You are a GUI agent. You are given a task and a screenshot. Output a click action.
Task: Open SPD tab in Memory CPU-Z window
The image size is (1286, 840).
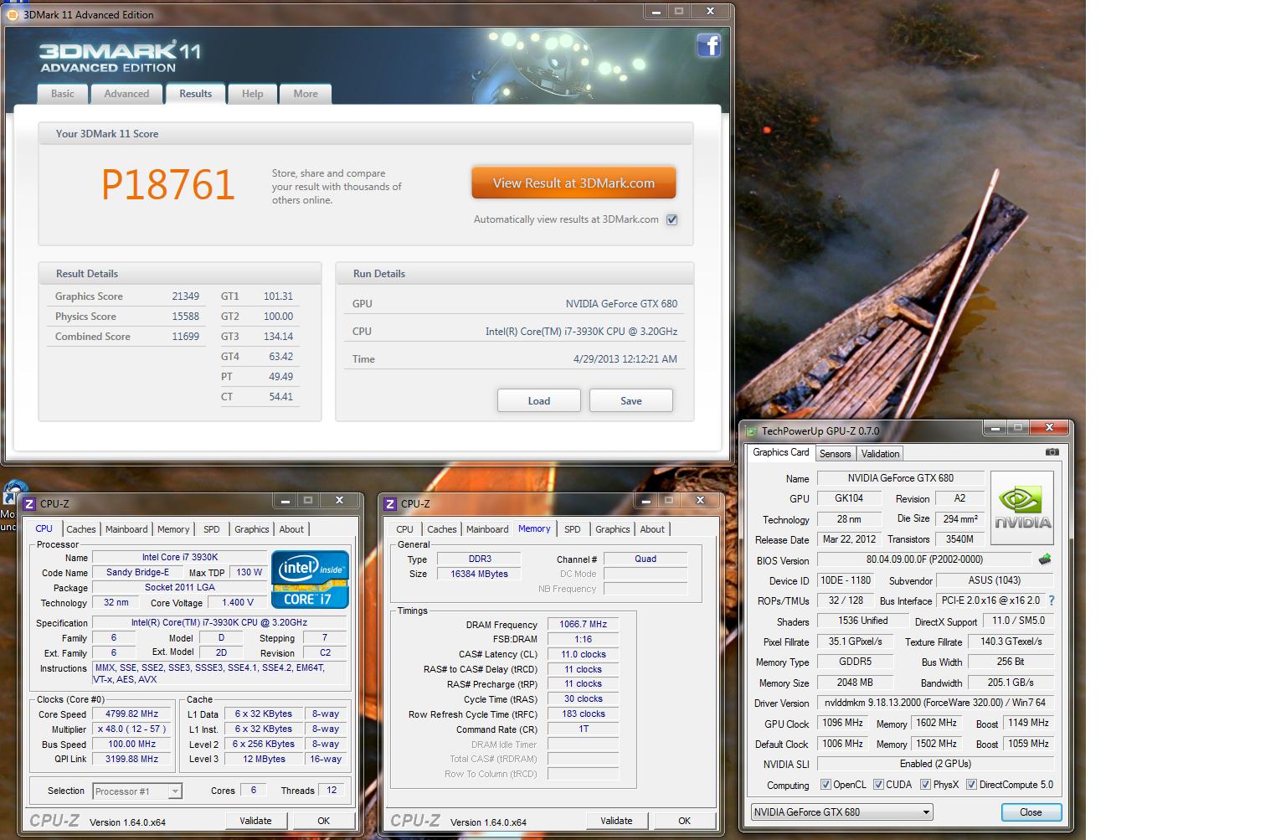(573, 529)
